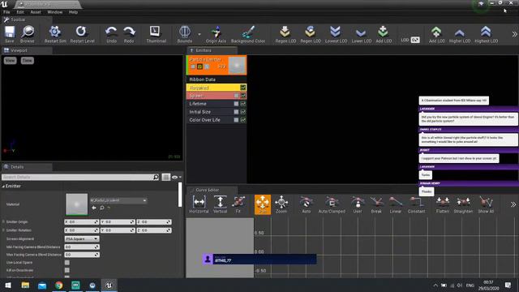519x292 pixels.
Task: Open the Edit menu
Action: [x=20, y=12]
